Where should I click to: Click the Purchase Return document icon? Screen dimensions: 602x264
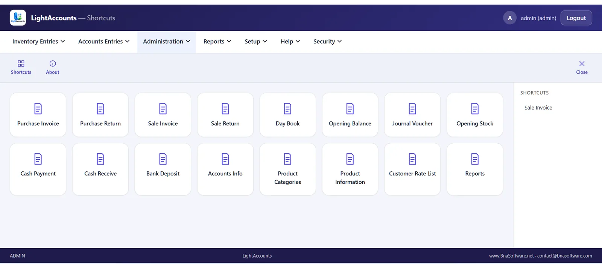(x=100, y=109)
